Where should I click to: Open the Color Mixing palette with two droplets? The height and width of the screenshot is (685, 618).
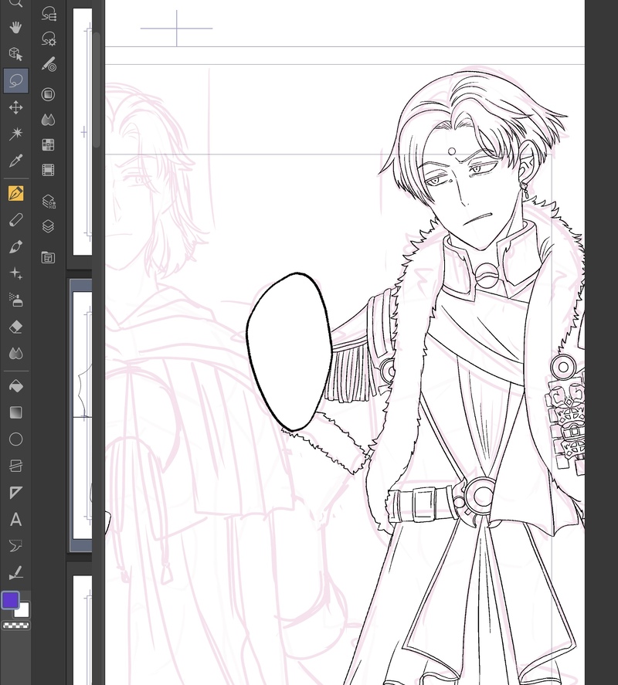[48, 120]
